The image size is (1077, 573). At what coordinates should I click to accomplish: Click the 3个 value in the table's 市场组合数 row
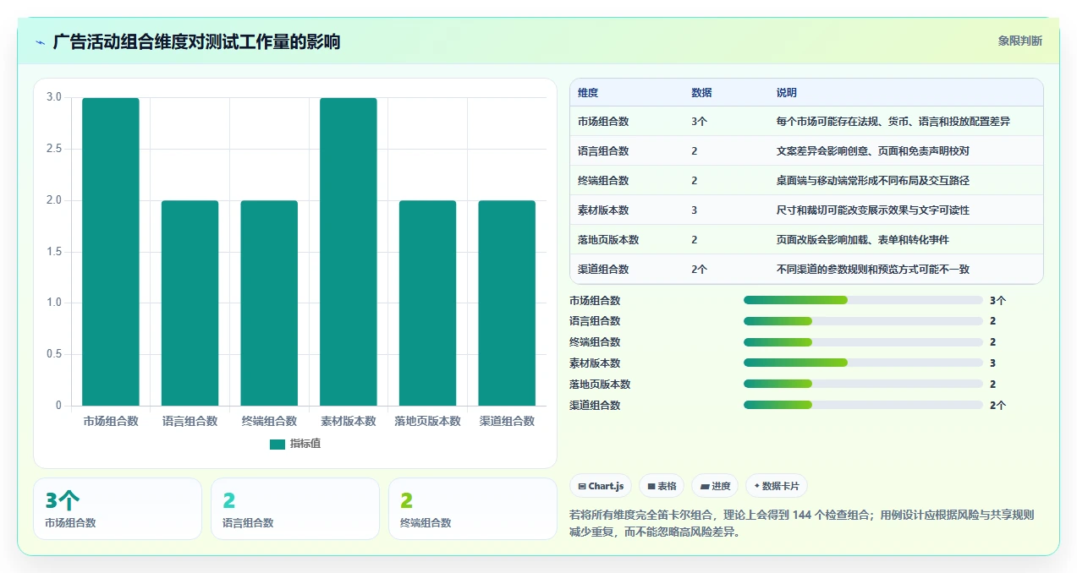(700, 122)
